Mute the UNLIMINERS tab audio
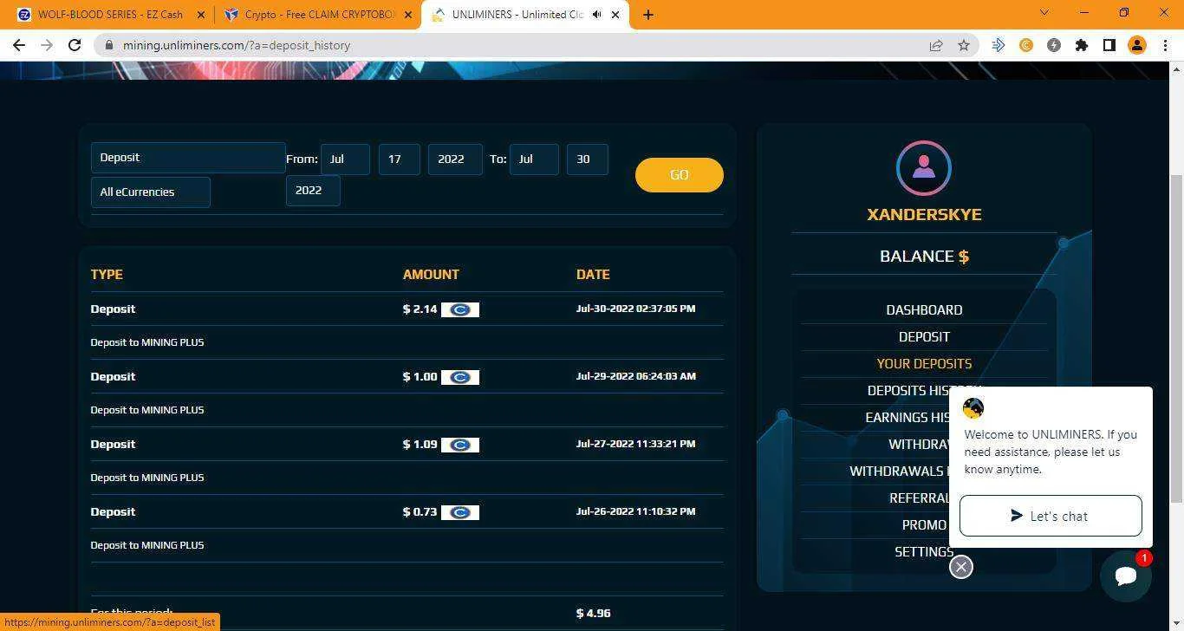 (596, 15)
